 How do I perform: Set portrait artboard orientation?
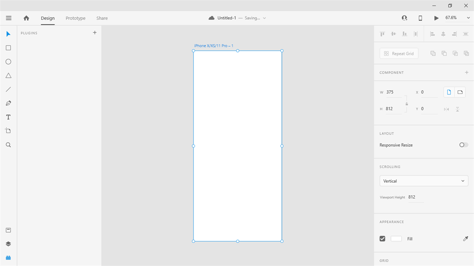(449, 92)
